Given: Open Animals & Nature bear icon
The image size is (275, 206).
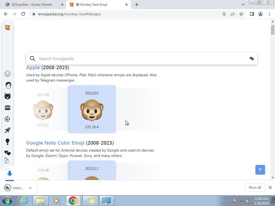Looking at the screenshot, I should pyautogui.click(x=7, y=96).
